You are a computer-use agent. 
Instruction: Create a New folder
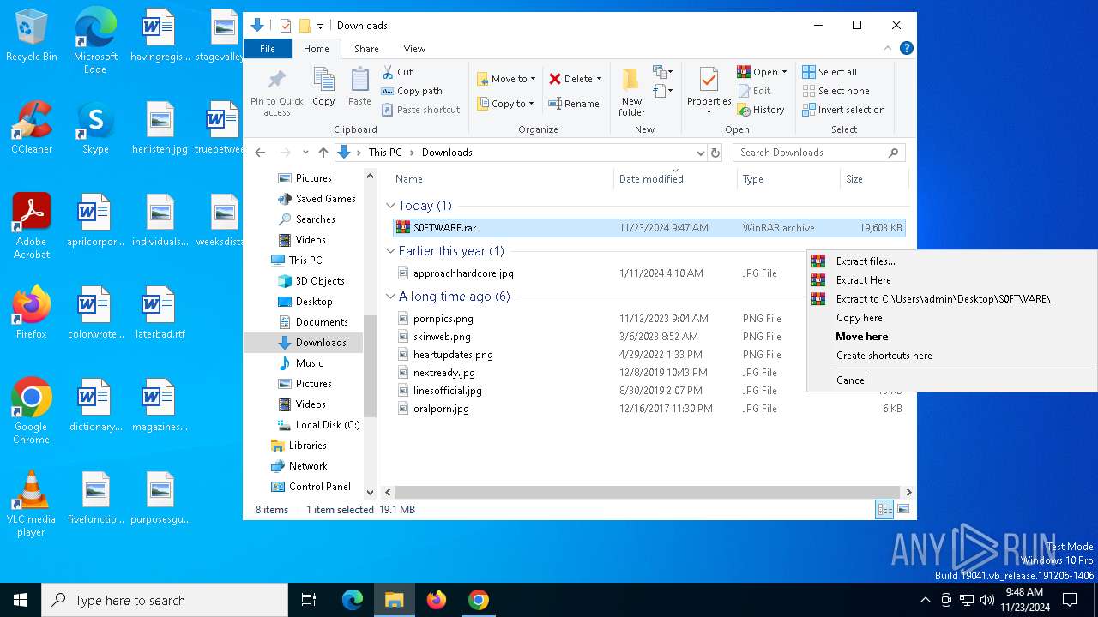click(631, 92)
